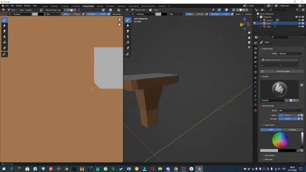Open Render properties tab icon
306x172 pixels.
[x=255, y=49]
